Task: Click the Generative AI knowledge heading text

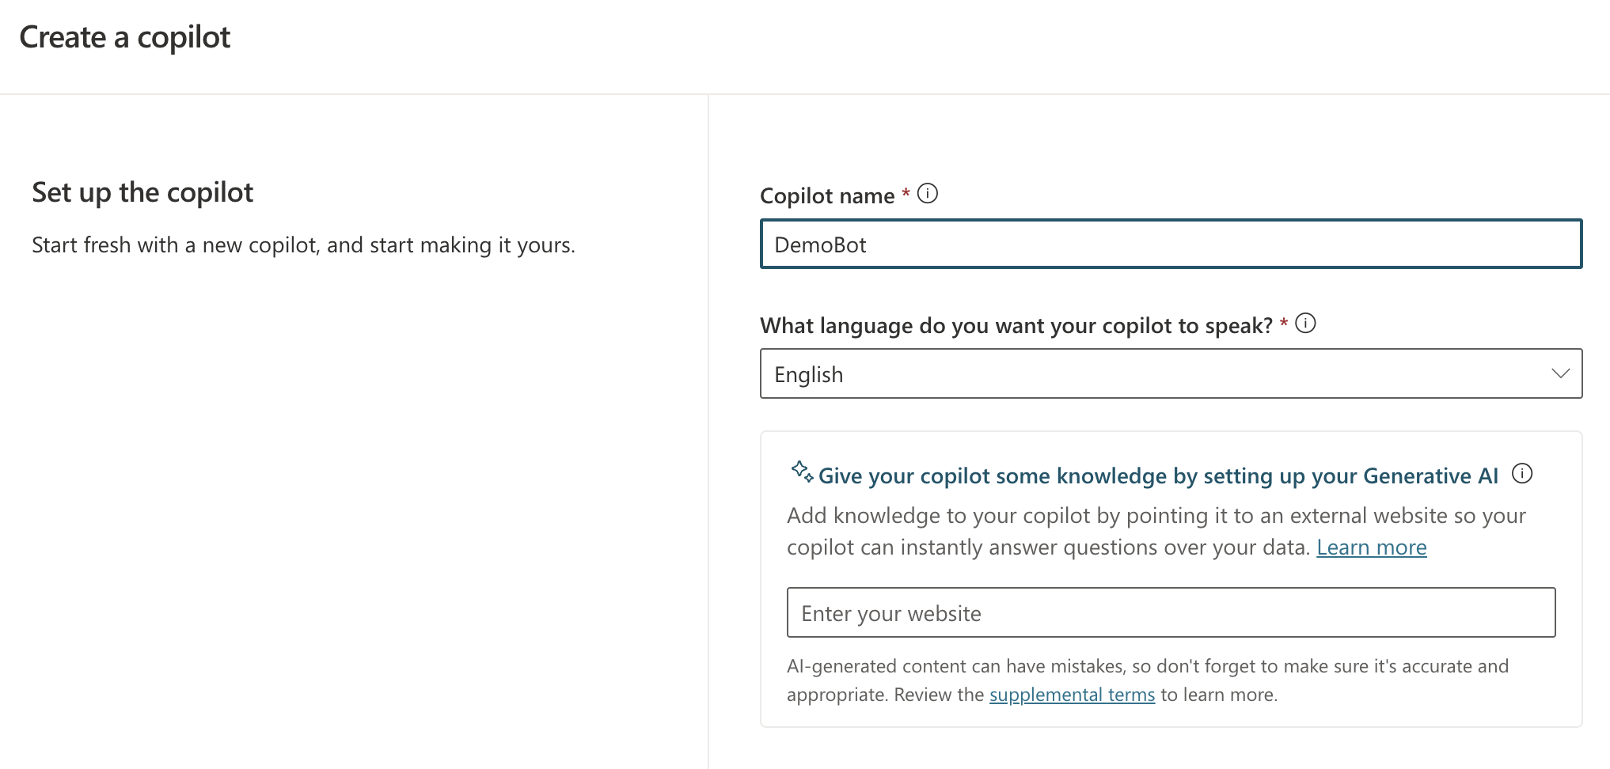Action: coord(1158,476)
